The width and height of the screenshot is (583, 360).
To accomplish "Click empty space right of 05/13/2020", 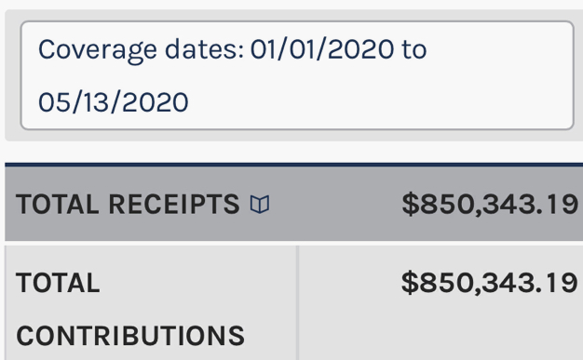I will [379, 102].
